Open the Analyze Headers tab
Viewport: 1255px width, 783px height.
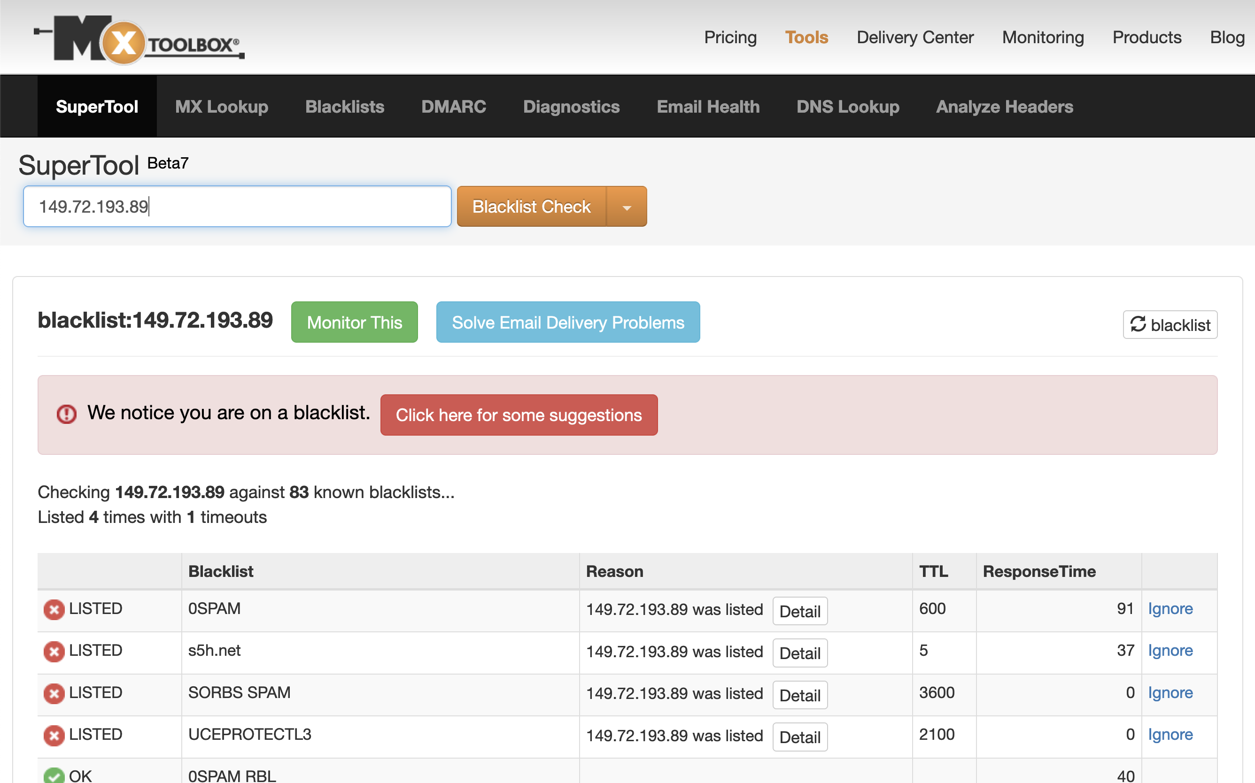(x=1004, y=106)
